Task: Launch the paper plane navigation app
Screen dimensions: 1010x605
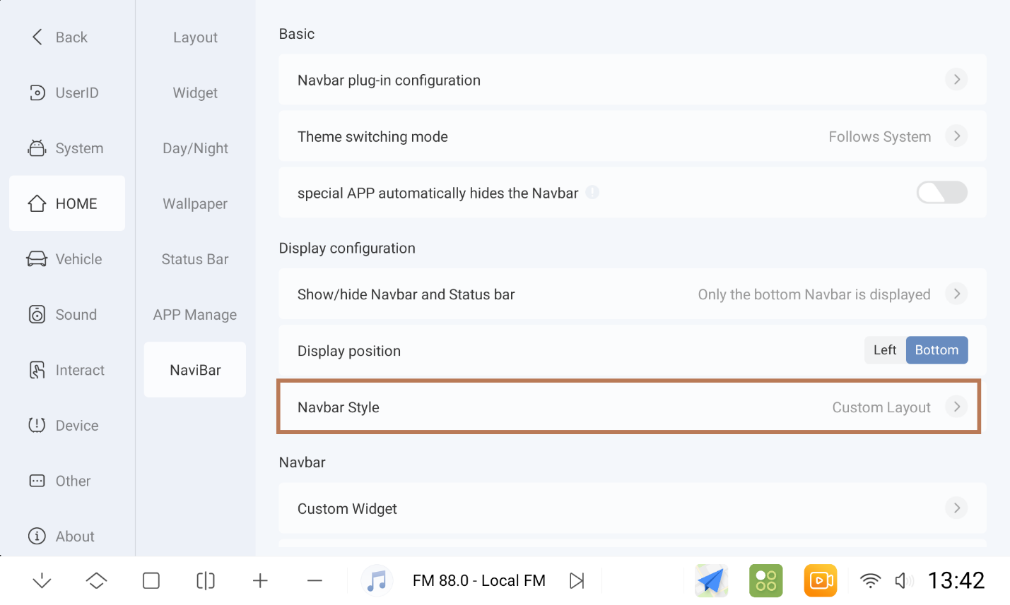Action: pyautogui.click(x=711, y=580)
